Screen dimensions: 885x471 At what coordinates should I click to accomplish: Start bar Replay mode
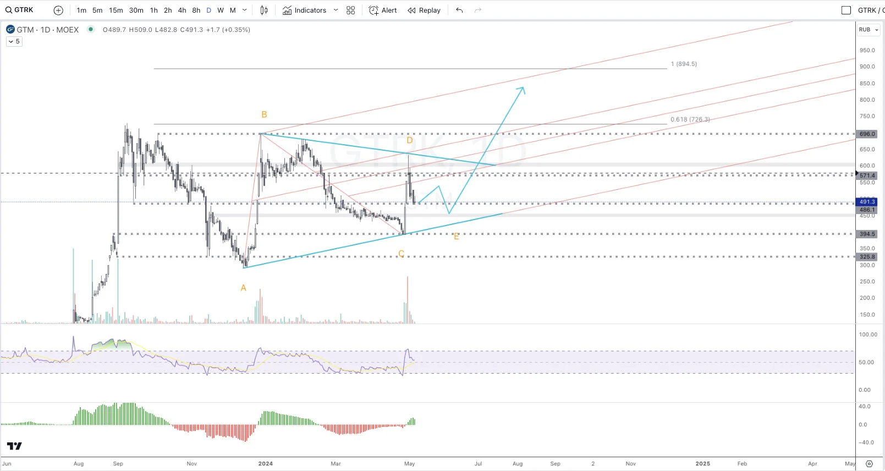point(424,10)
